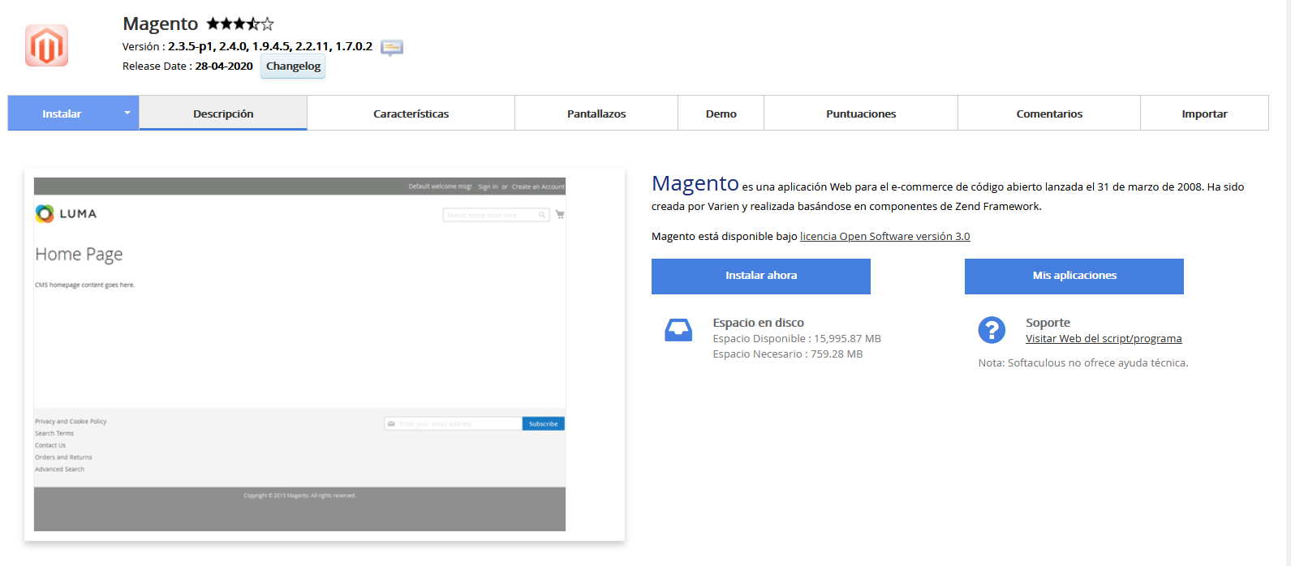
Task: Click the Subscribe button in the preview
Action: [543, 424]
